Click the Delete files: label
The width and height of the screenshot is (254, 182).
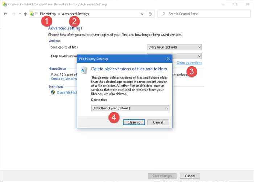pyautogui.click(x=99, y=100)
